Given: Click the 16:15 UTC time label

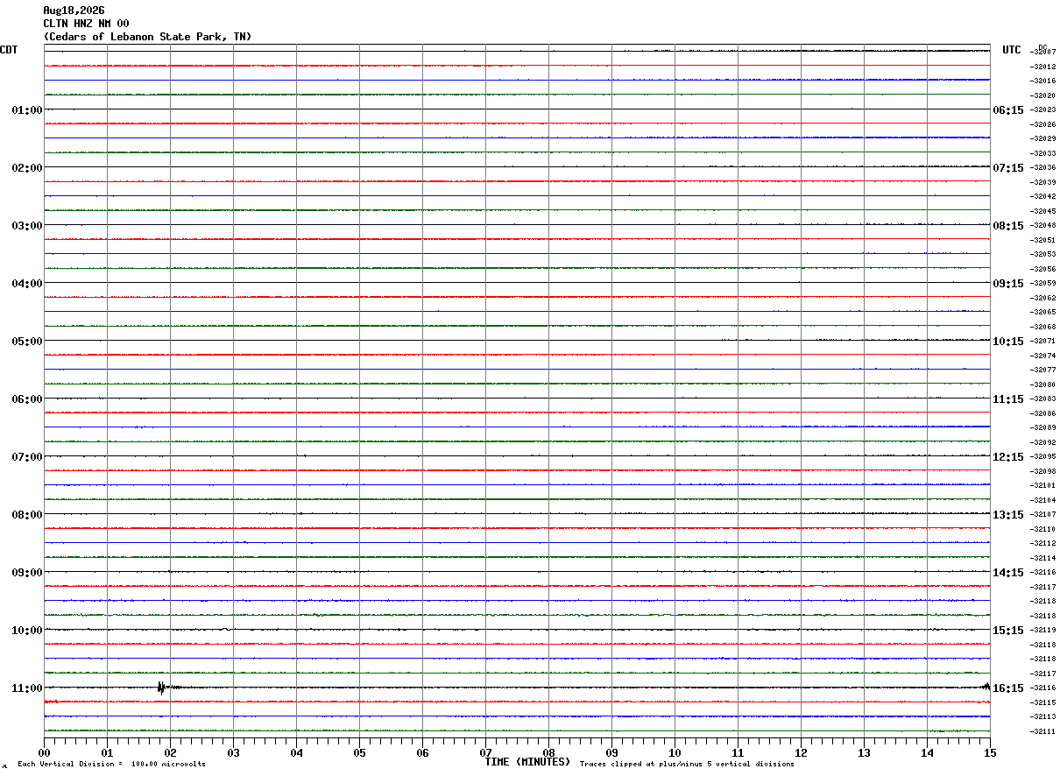Looking at the screenshot, I should click(1007, 688).
